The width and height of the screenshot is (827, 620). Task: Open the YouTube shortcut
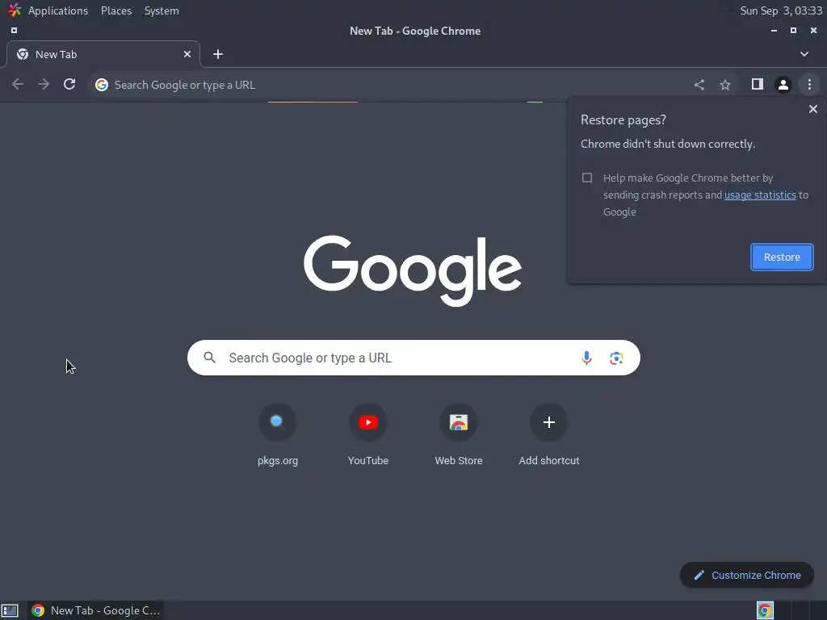pos(368,435)
